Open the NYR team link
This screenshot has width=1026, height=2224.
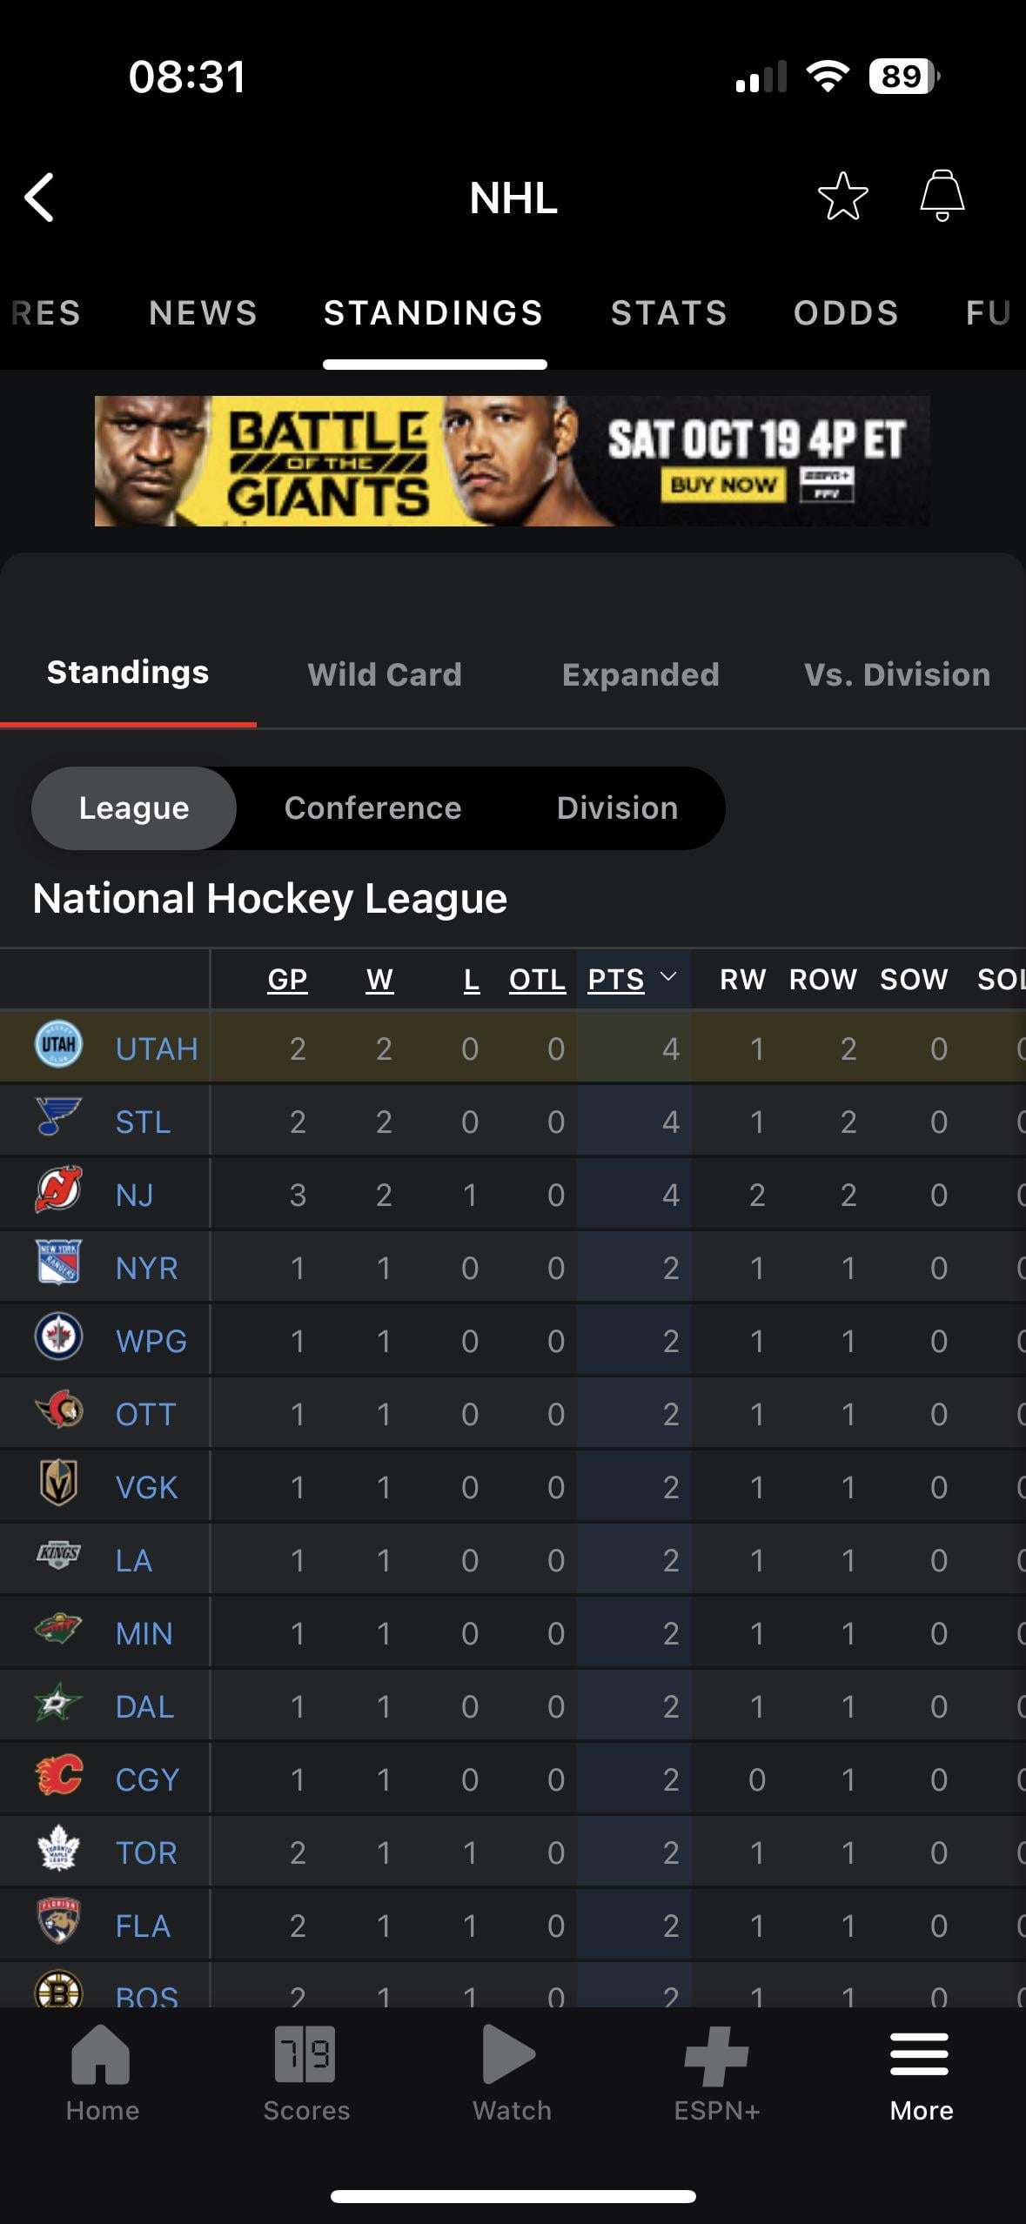click(x=146, y=1268)
